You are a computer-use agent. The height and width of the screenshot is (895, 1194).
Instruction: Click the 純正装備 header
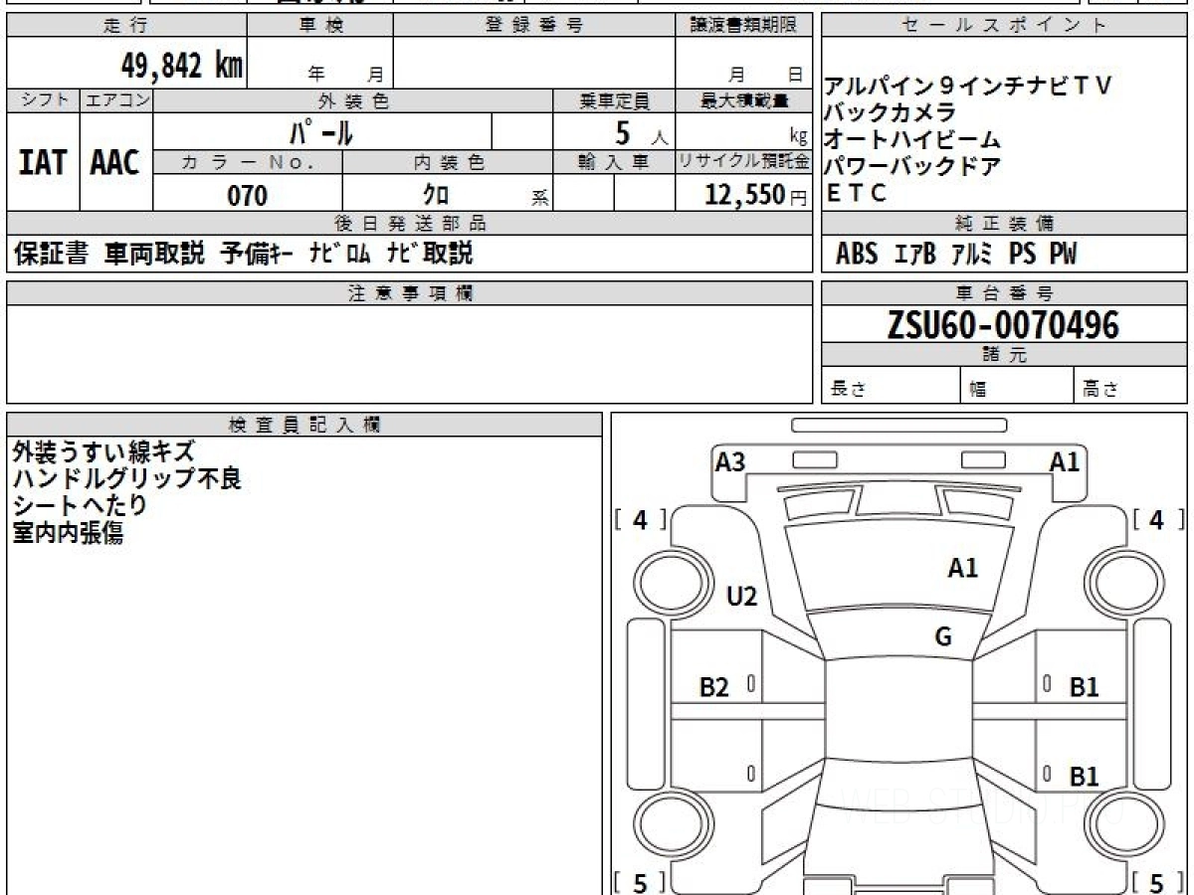click(x=1004, y=224)
